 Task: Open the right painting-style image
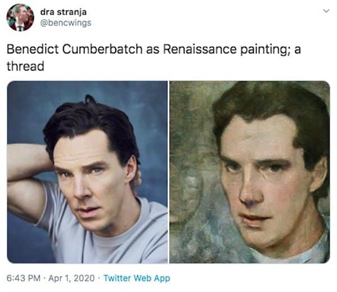pyautogui.click(x=250, y=172)
